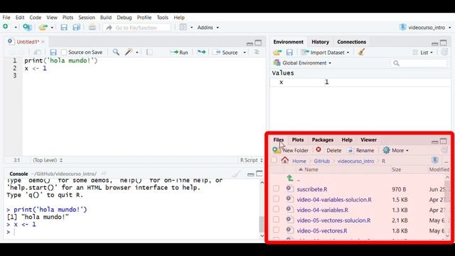455x256 pixels.
Task: Click the workspace panes grid icon
Action: coord(183,27)
